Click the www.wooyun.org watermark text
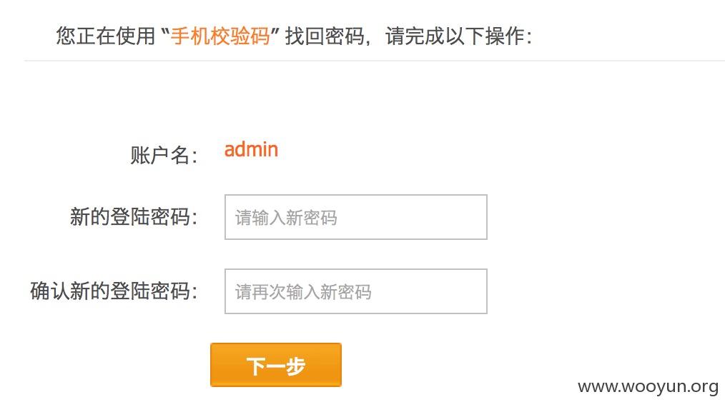 tap(648, 387)
